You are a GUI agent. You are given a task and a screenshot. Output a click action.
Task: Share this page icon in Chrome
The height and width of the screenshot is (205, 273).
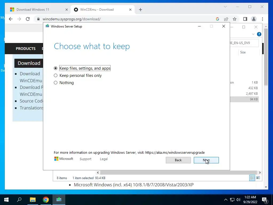pyautogui.click(x=226, y=19)
